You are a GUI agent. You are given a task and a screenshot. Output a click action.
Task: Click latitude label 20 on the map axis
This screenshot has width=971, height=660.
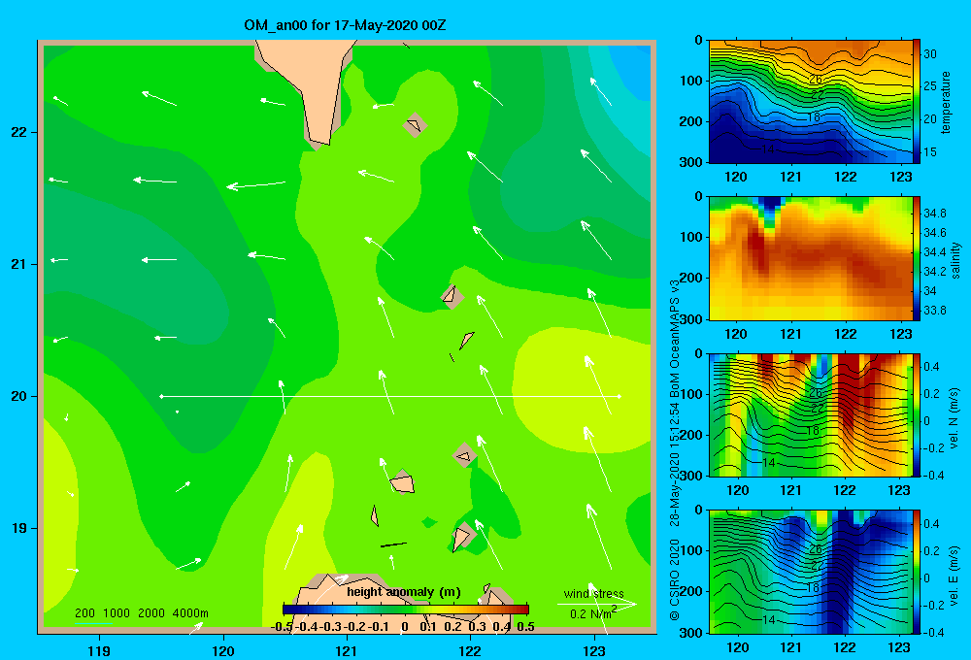click(19, 396)
